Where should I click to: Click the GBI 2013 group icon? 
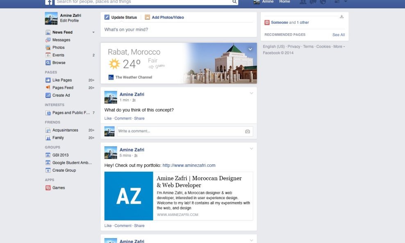coord(48,155)
